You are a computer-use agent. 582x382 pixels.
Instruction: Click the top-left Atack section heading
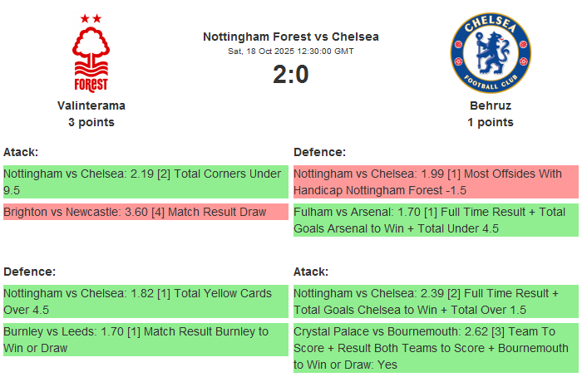[x=21, y=152]
